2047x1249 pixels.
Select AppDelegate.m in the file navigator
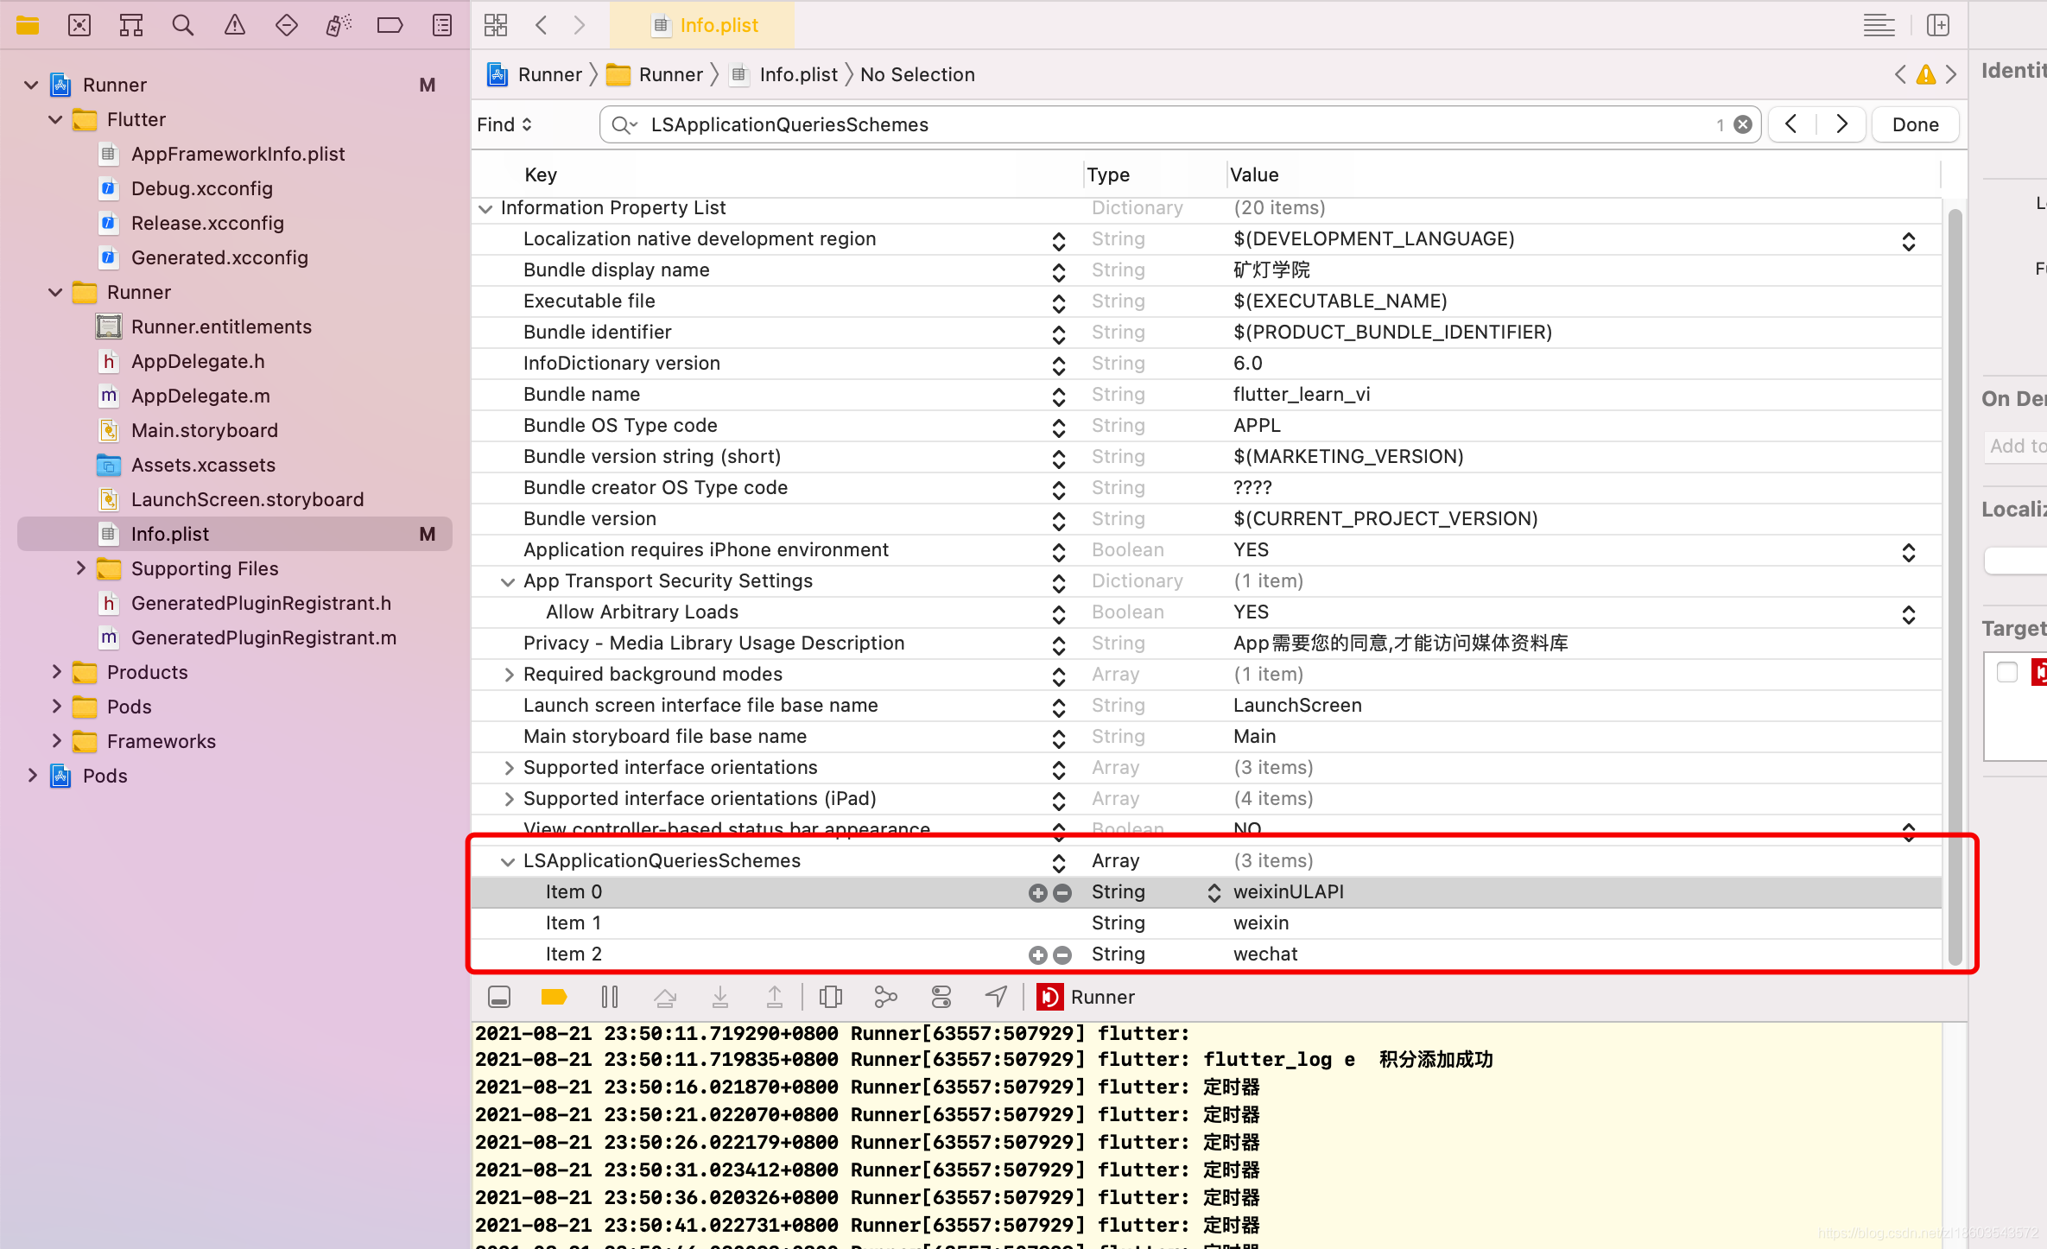tap(200, 396)
